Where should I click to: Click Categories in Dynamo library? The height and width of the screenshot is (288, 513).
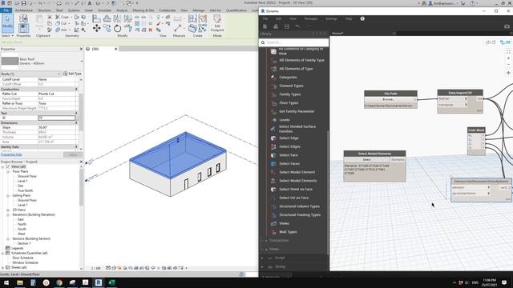[288, 78]
